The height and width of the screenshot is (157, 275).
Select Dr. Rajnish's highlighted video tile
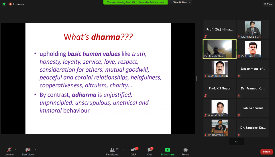tap(219, 49)
